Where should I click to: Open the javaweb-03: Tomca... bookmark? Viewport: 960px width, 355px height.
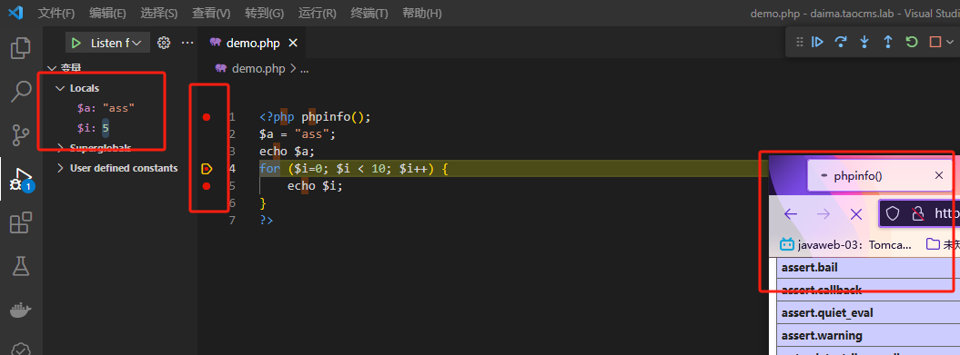click(846, 244)
